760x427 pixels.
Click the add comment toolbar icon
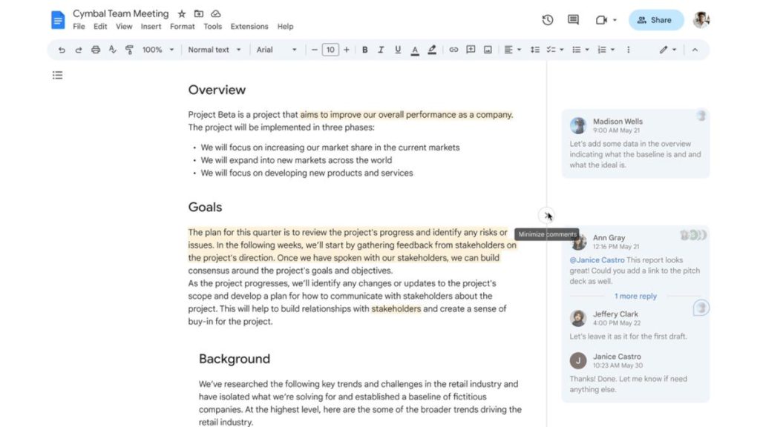point(470,50)
